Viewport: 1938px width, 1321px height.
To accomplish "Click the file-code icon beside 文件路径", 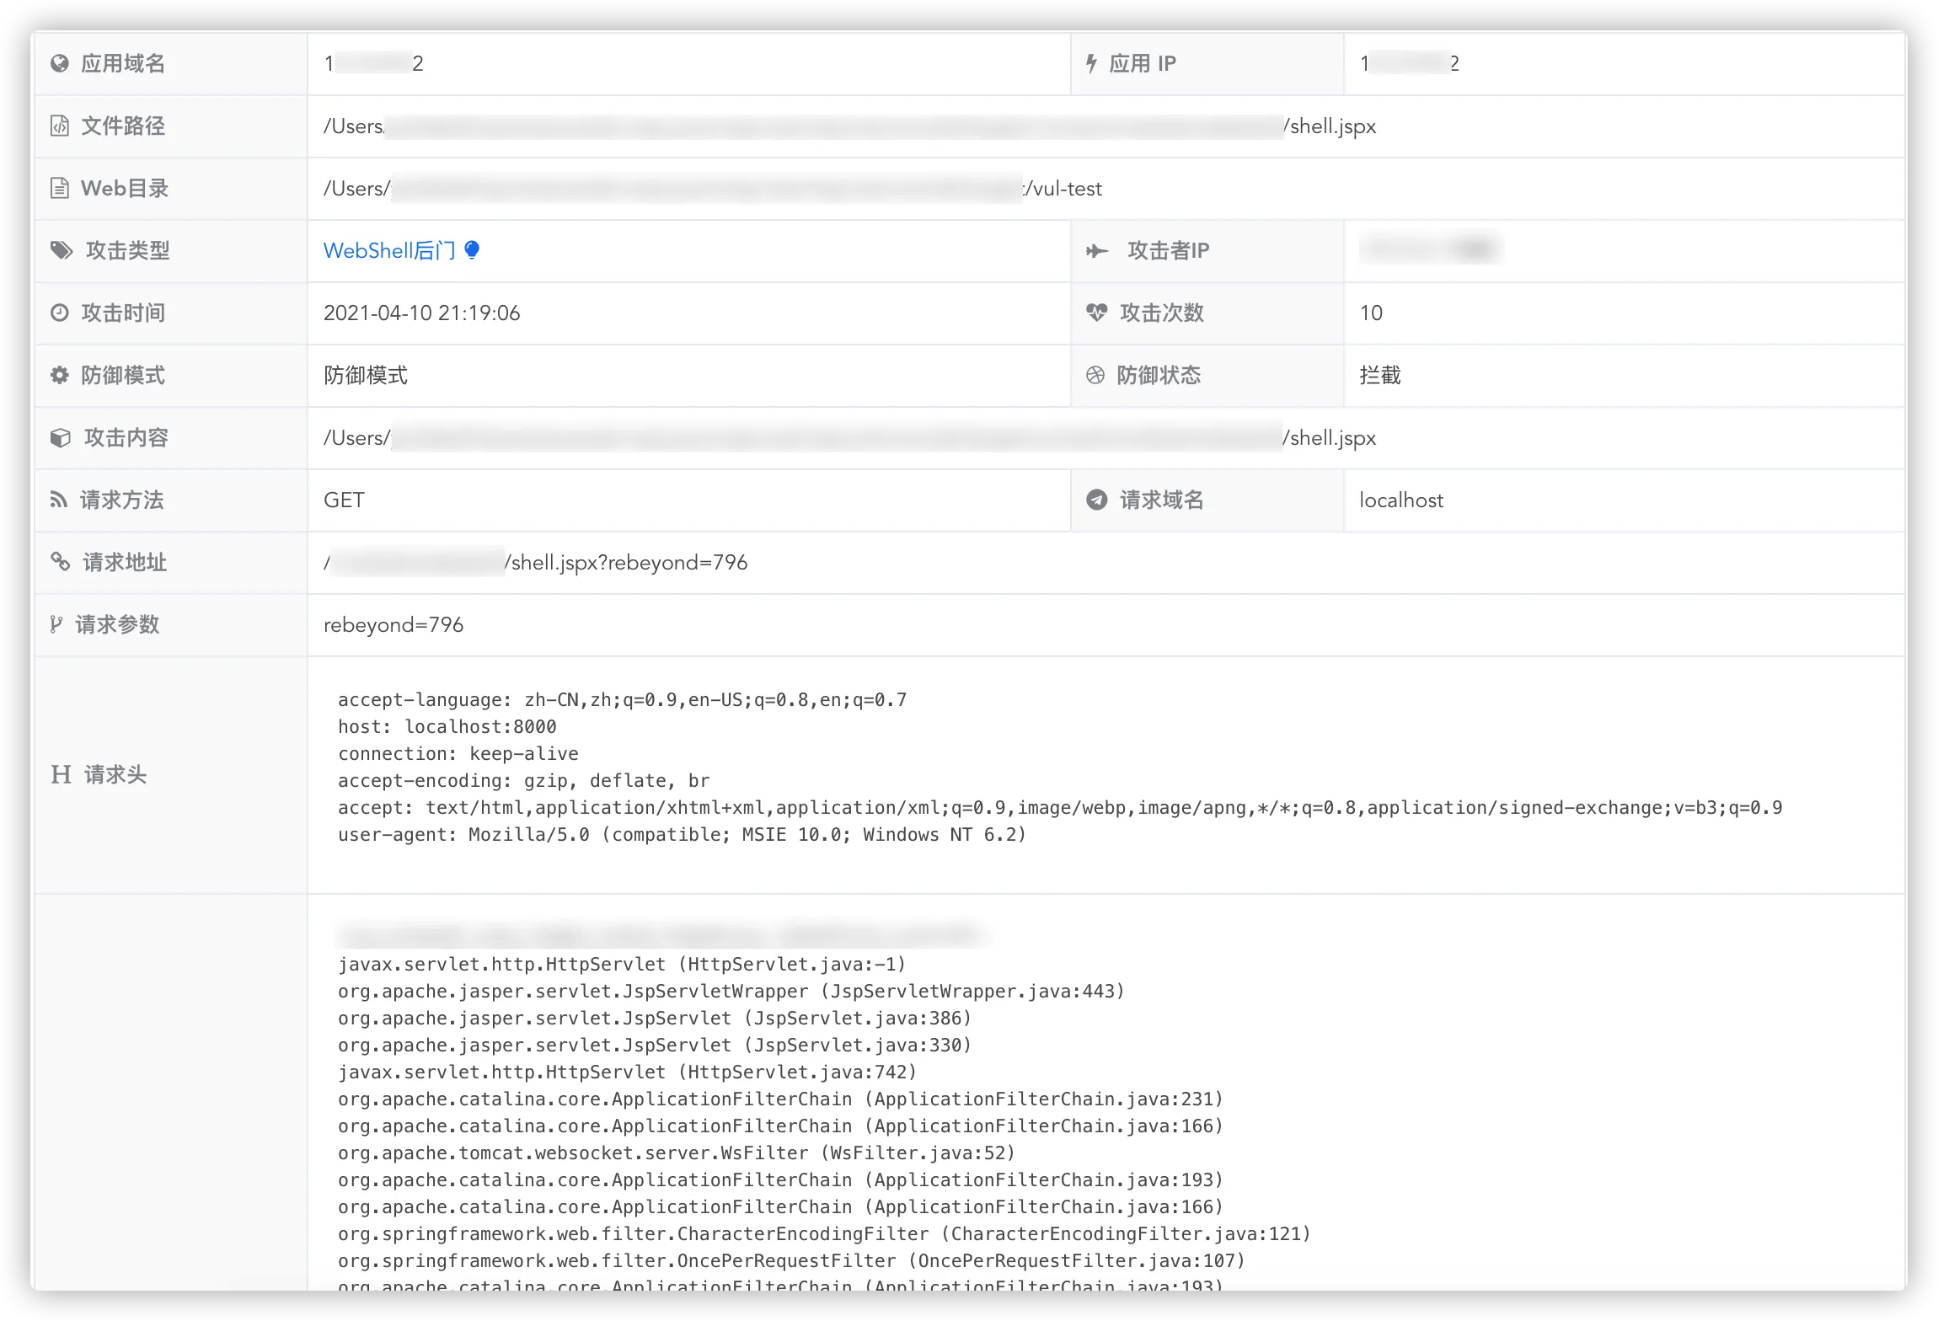I will (x=59, y=126).
